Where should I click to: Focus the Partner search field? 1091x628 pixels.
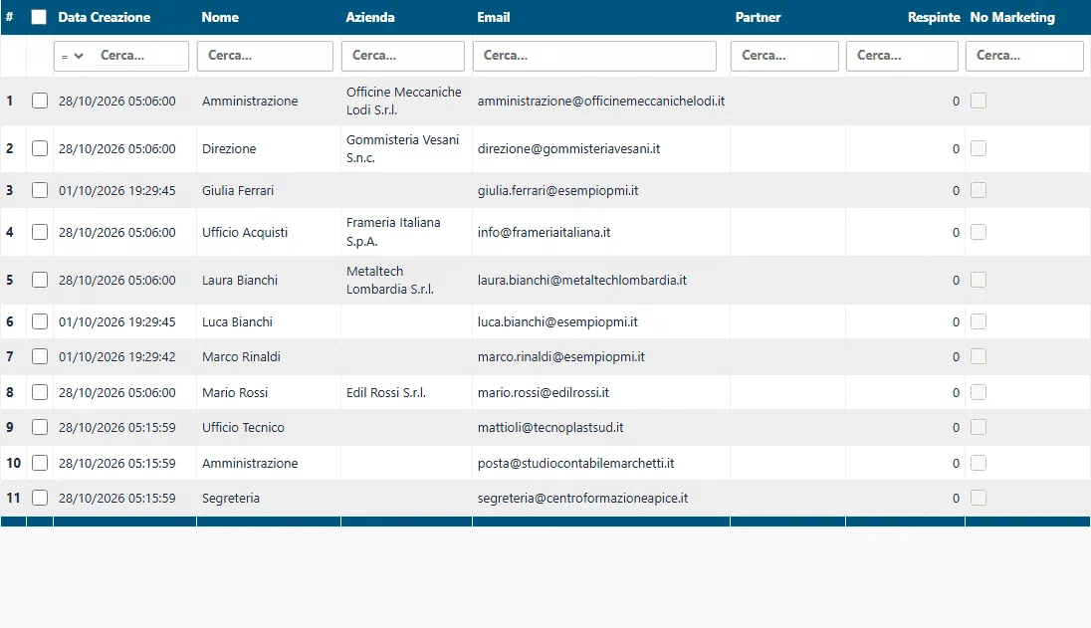point(784,56)
